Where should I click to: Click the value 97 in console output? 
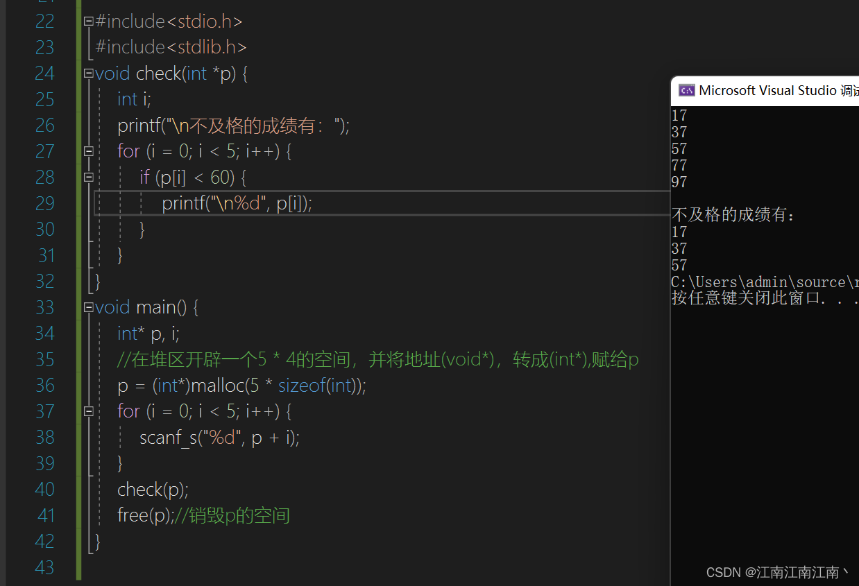679,182
